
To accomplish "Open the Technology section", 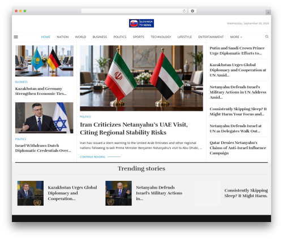I will (x=161, y=37).
